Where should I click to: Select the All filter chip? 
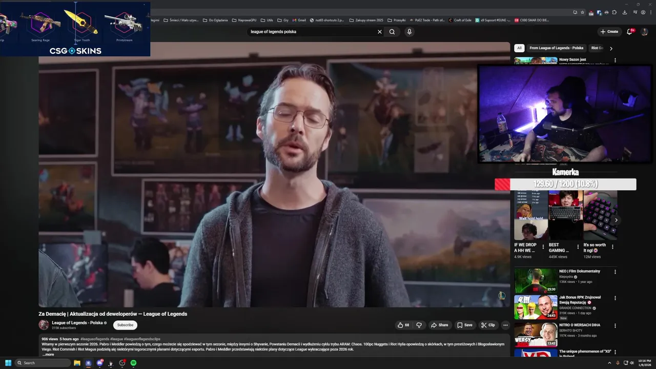coord(519,48)
